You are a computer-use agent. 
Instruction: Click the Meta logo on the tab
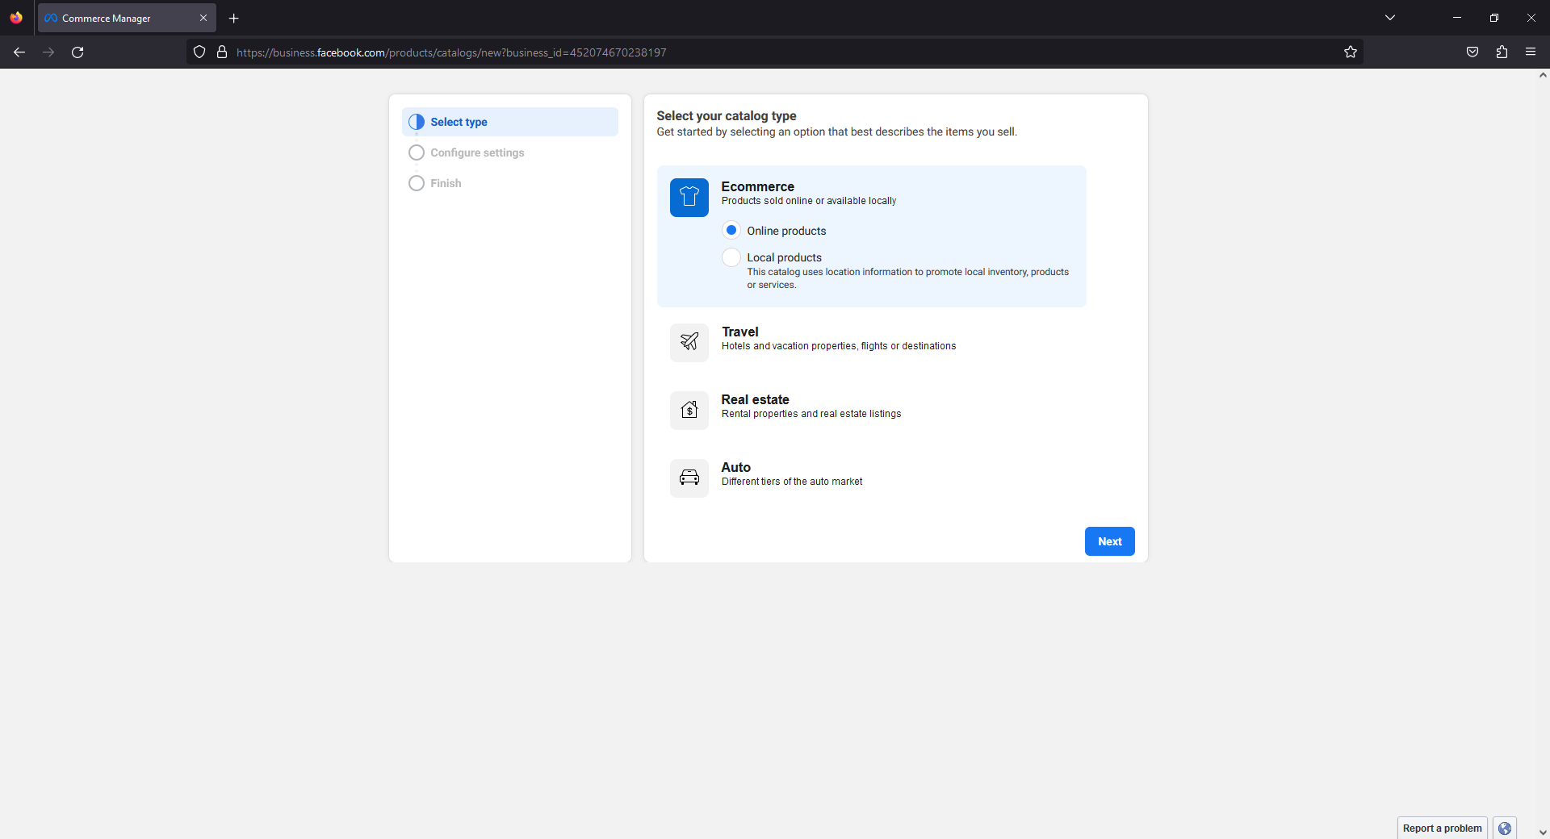(x=51, y=18)
